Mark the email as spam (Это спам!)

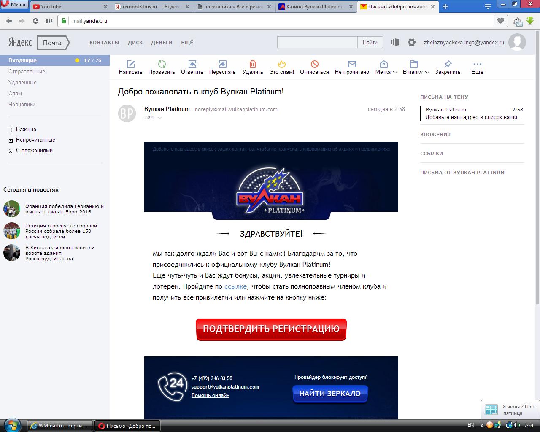(282, 67)
